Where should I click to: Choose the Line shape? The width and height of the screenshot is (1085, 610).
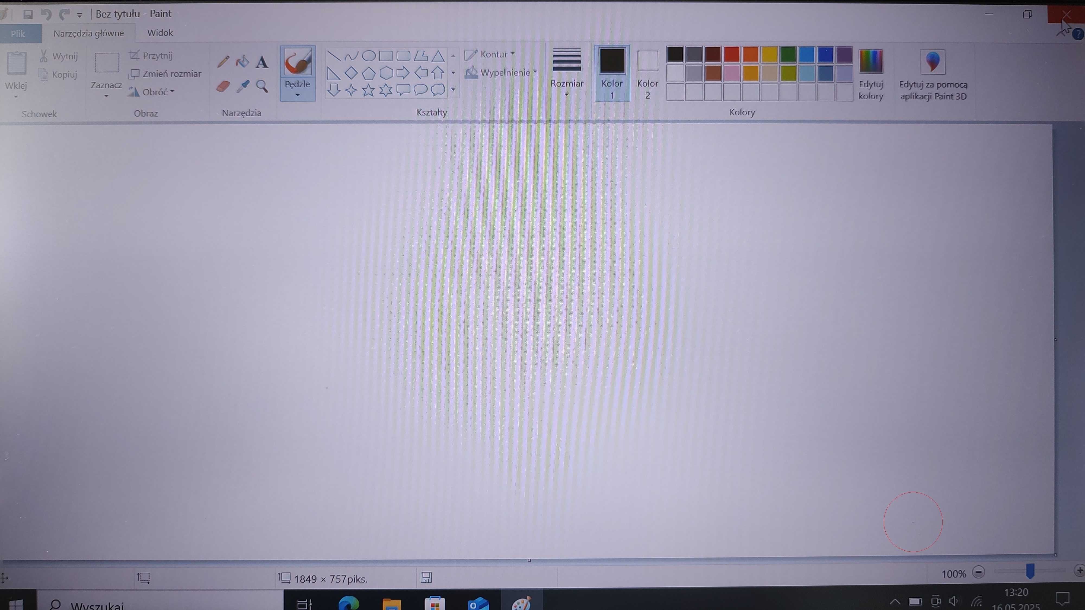click(334, 56)
